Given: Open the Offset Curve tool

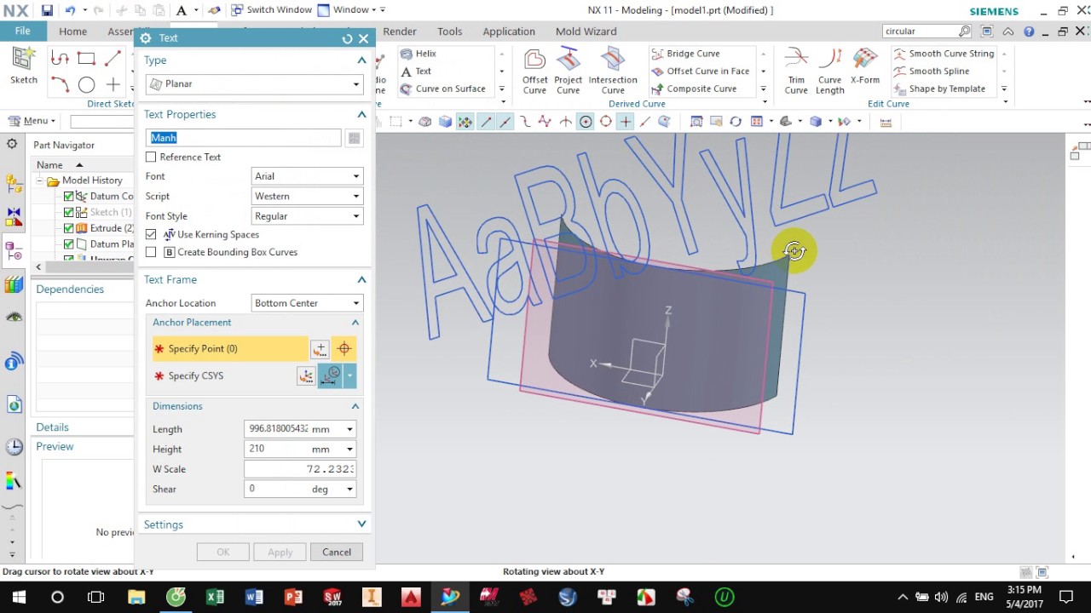Looking at the screenshot, I should [x=534, y=71].
